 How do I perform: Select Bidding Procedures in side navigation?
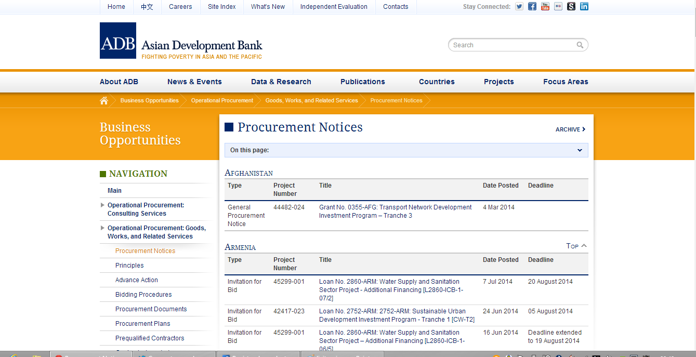tap(143, 295)
